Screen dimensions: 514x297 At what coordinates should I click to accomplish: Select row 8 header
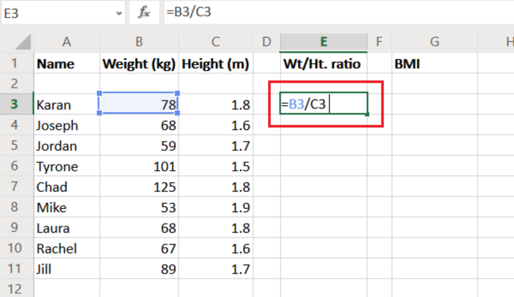16,207
